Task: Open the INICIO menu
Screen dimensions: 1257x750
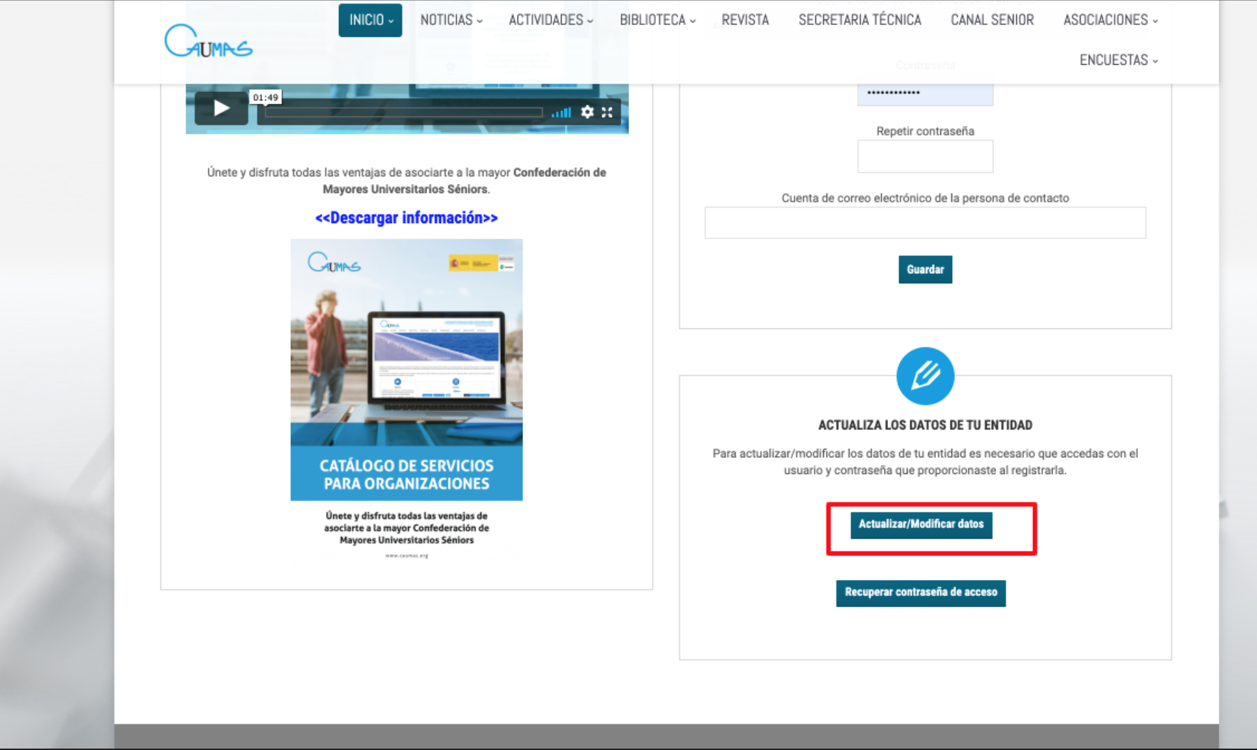Action: click(370, 20)
